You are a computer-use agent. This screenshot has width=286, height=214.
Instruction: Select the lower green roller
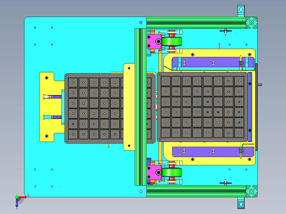172,172
